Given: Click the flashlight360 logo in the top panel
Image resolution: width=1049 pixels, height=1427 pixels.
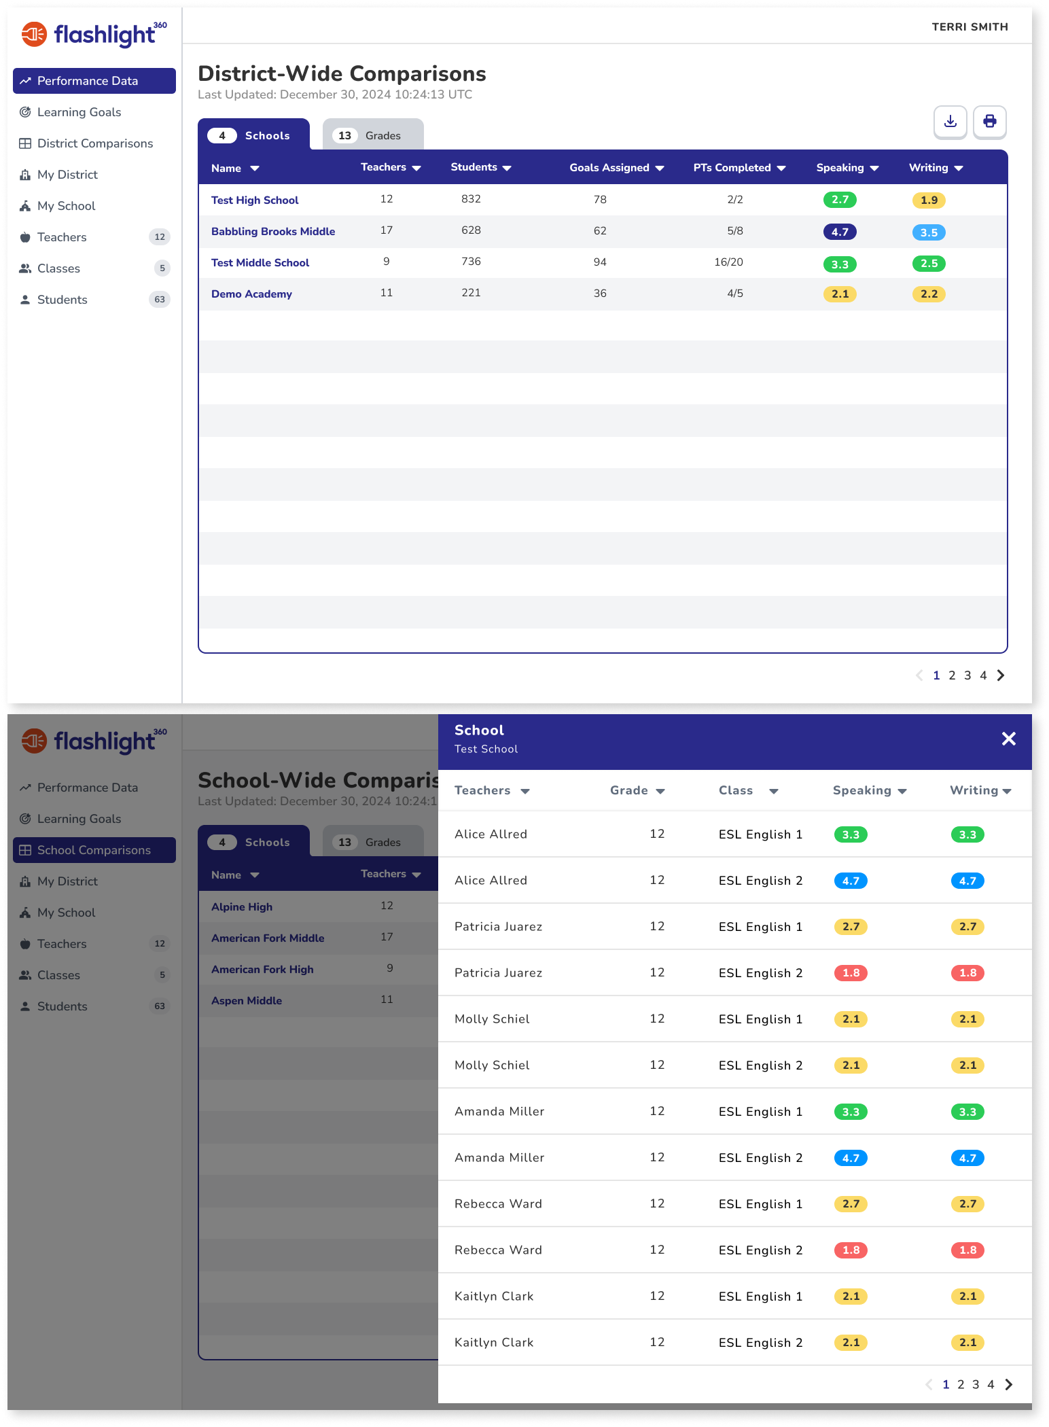Looking at the screenshot, I should [x=94, y=34].
